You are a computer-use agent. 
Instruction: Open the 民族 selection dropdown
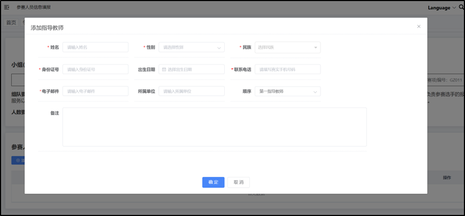coord(288,47)
